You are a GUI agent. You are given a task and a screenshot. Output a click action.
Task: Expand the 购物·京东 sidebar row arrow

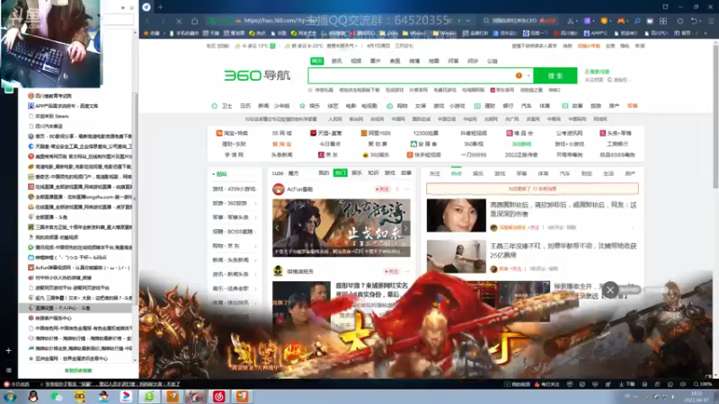click(255, 246)
